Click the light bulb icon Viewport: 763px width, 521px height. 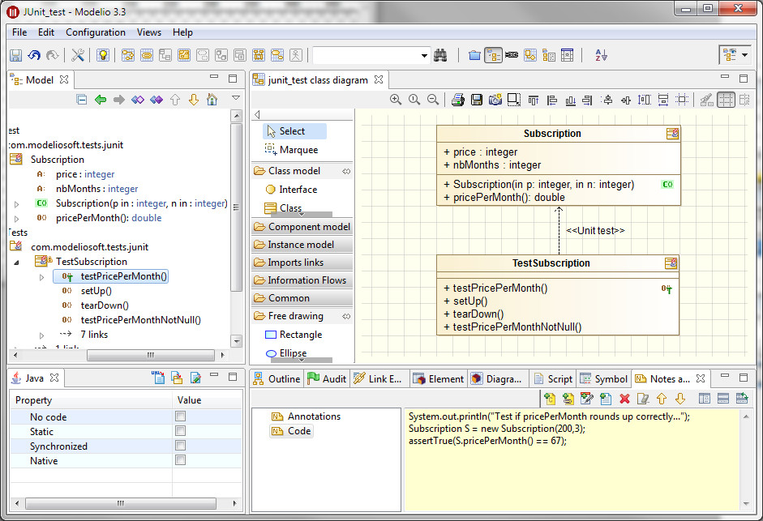(103, 55)
